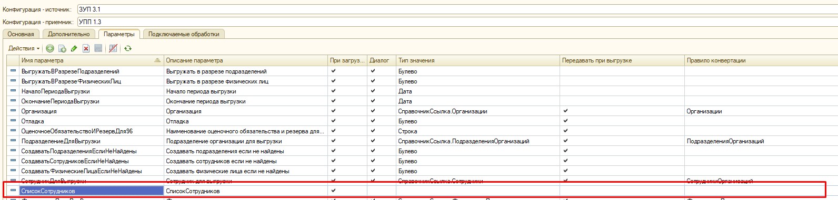
Task: Toggle the Диалог checkmark for ВыгружатьВРазрезеФизическихЛиц
Action: click(x=373, y=81)
